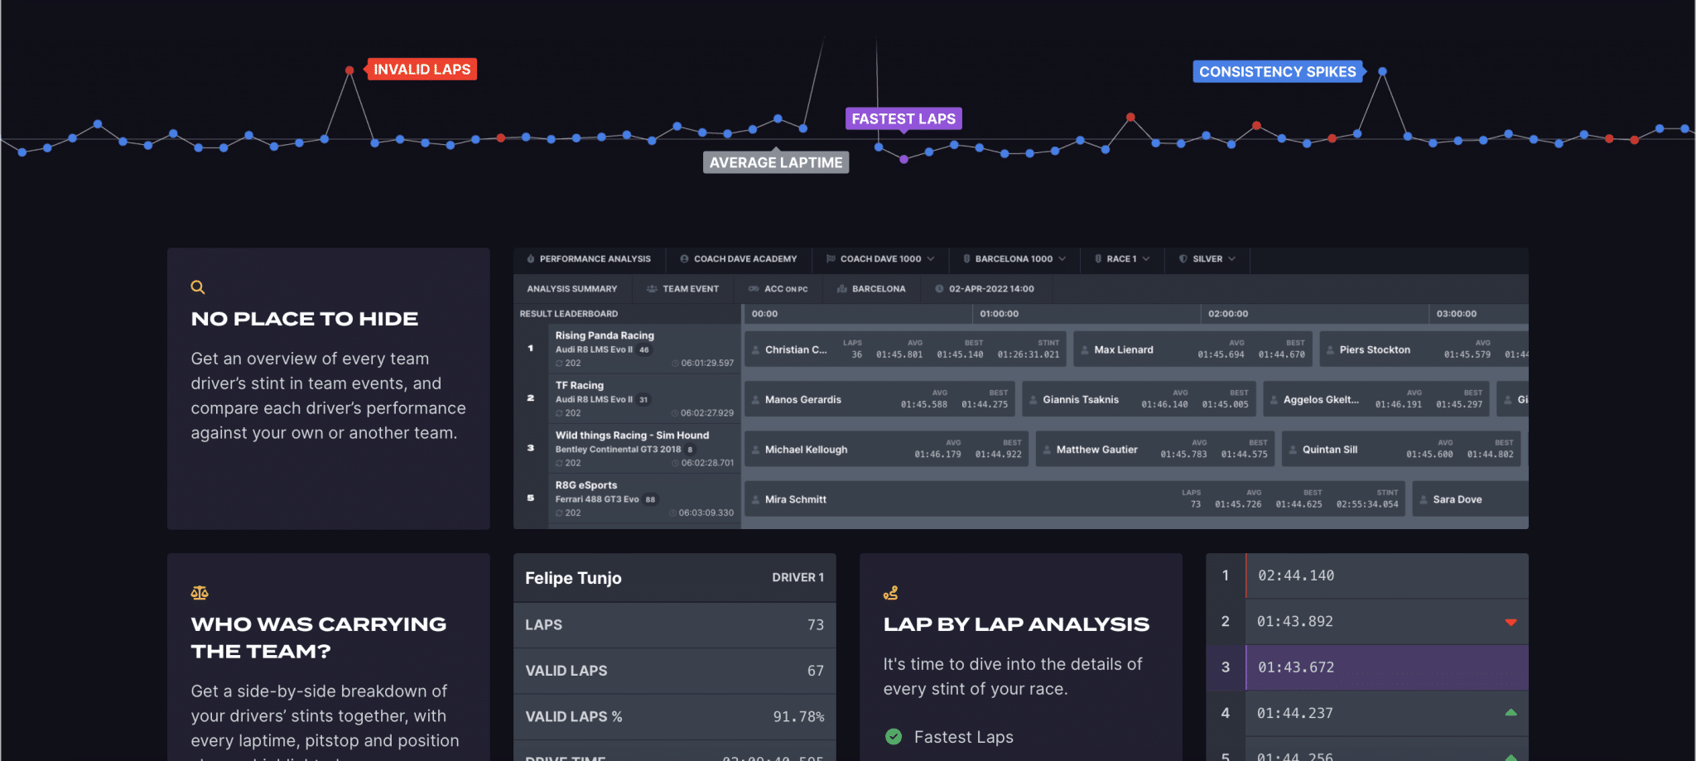Screen dimensions: 1696x761
Task: Open the Coach Dave 1000 dropdown
Action: click(880, 259)
